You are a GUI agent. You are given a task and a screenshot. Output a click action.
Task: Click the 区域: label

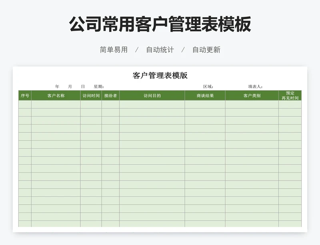(x=208, y=86)
